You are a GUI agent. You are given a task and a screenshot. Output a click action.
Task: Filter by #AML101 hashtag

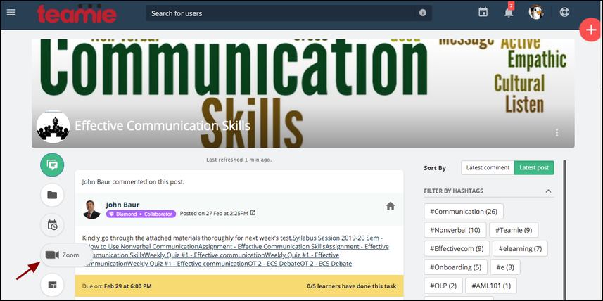[x=491, y=286]
